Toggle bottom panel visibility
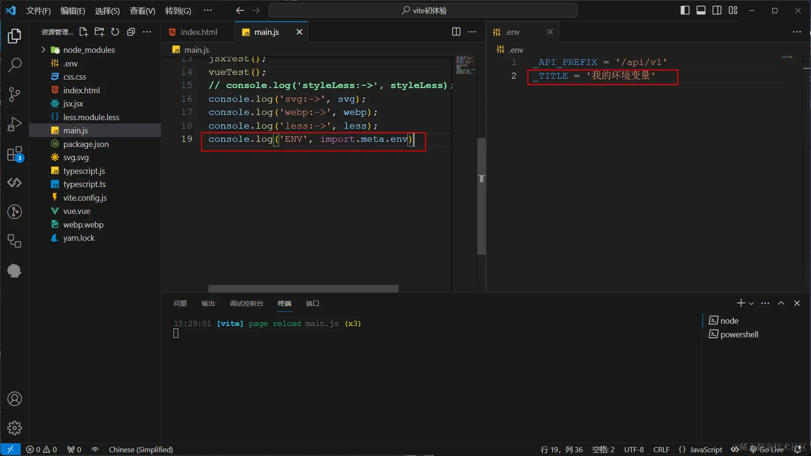Image resolution: width=811 pixels, height=456 pixels. [701, 10]
